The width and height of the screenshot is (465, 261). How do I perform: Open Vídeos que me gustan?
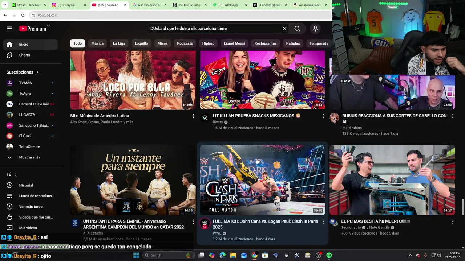[31, 217]
